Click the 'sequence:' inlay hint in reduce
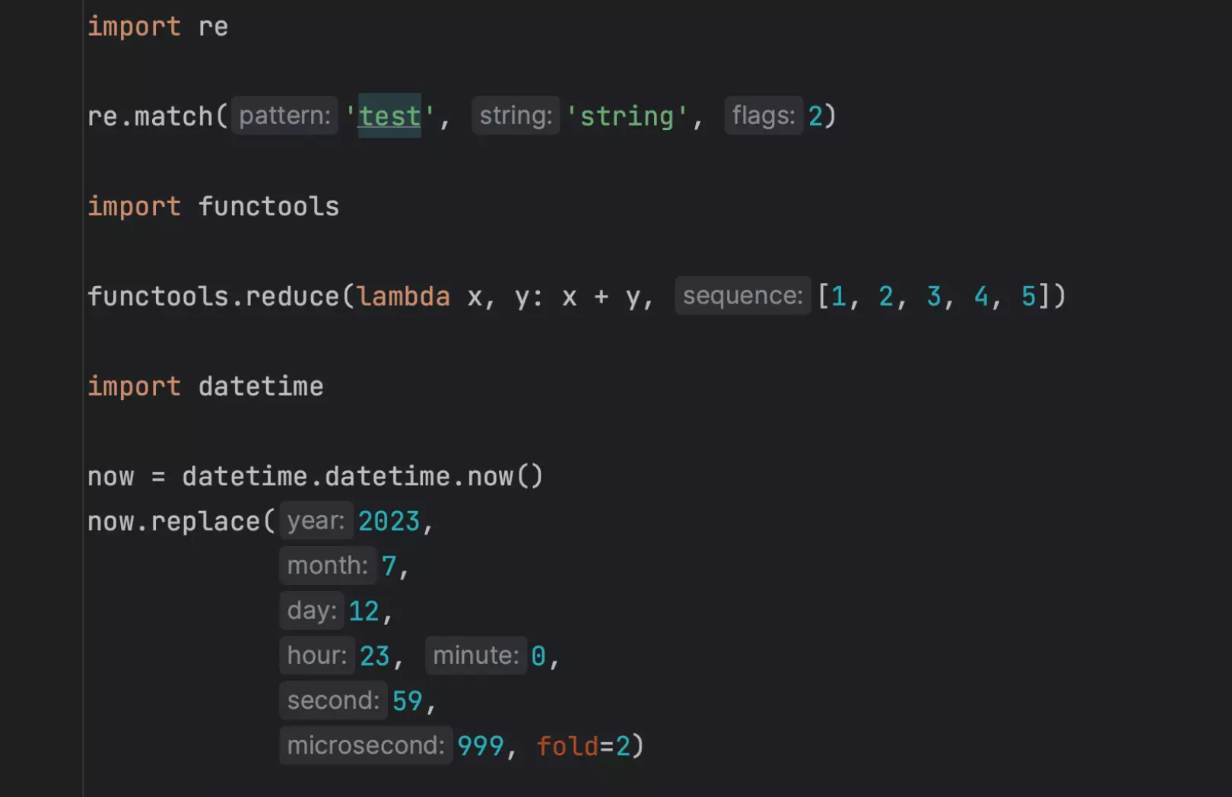1232x797 pixels. [742, 296]
